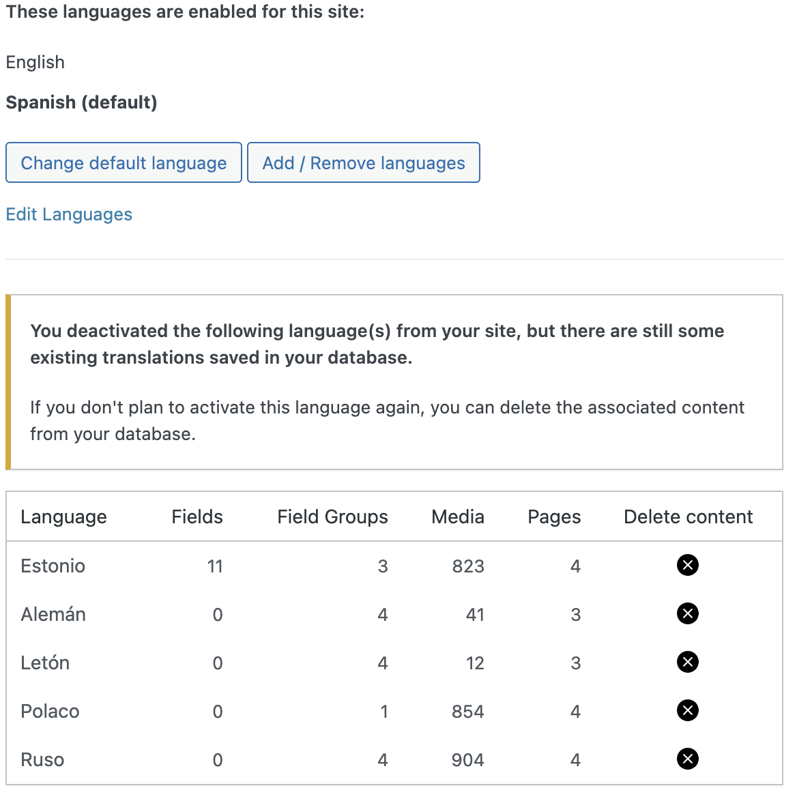The image size is (797, 801).
Task: Click the Field Groups column header
Action: (332, 517)
